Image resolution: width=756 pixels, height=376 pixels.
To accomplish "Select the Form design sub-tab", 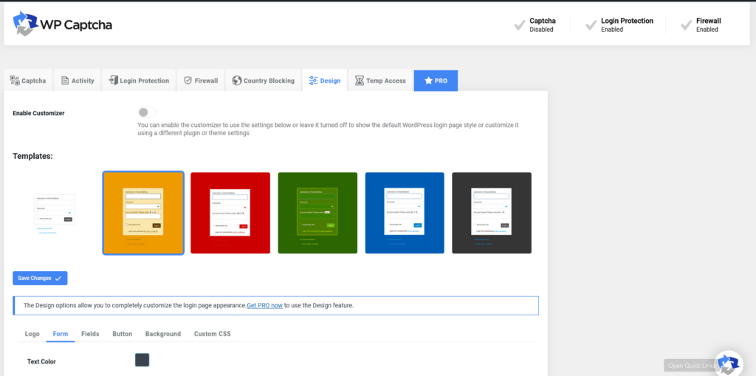I will tap(61, 334).
